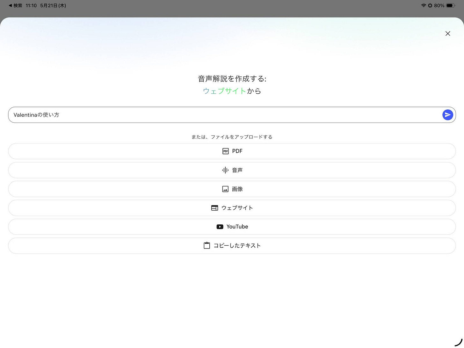Click the 'または、ファイルをアップロードする' label
Viewport: 464px width, 348px height.
coord(232,137)
